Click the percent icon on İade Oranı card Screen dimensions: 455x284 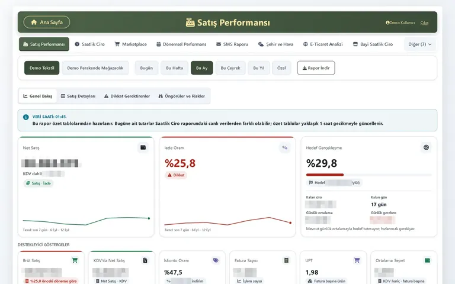(284, 147)
